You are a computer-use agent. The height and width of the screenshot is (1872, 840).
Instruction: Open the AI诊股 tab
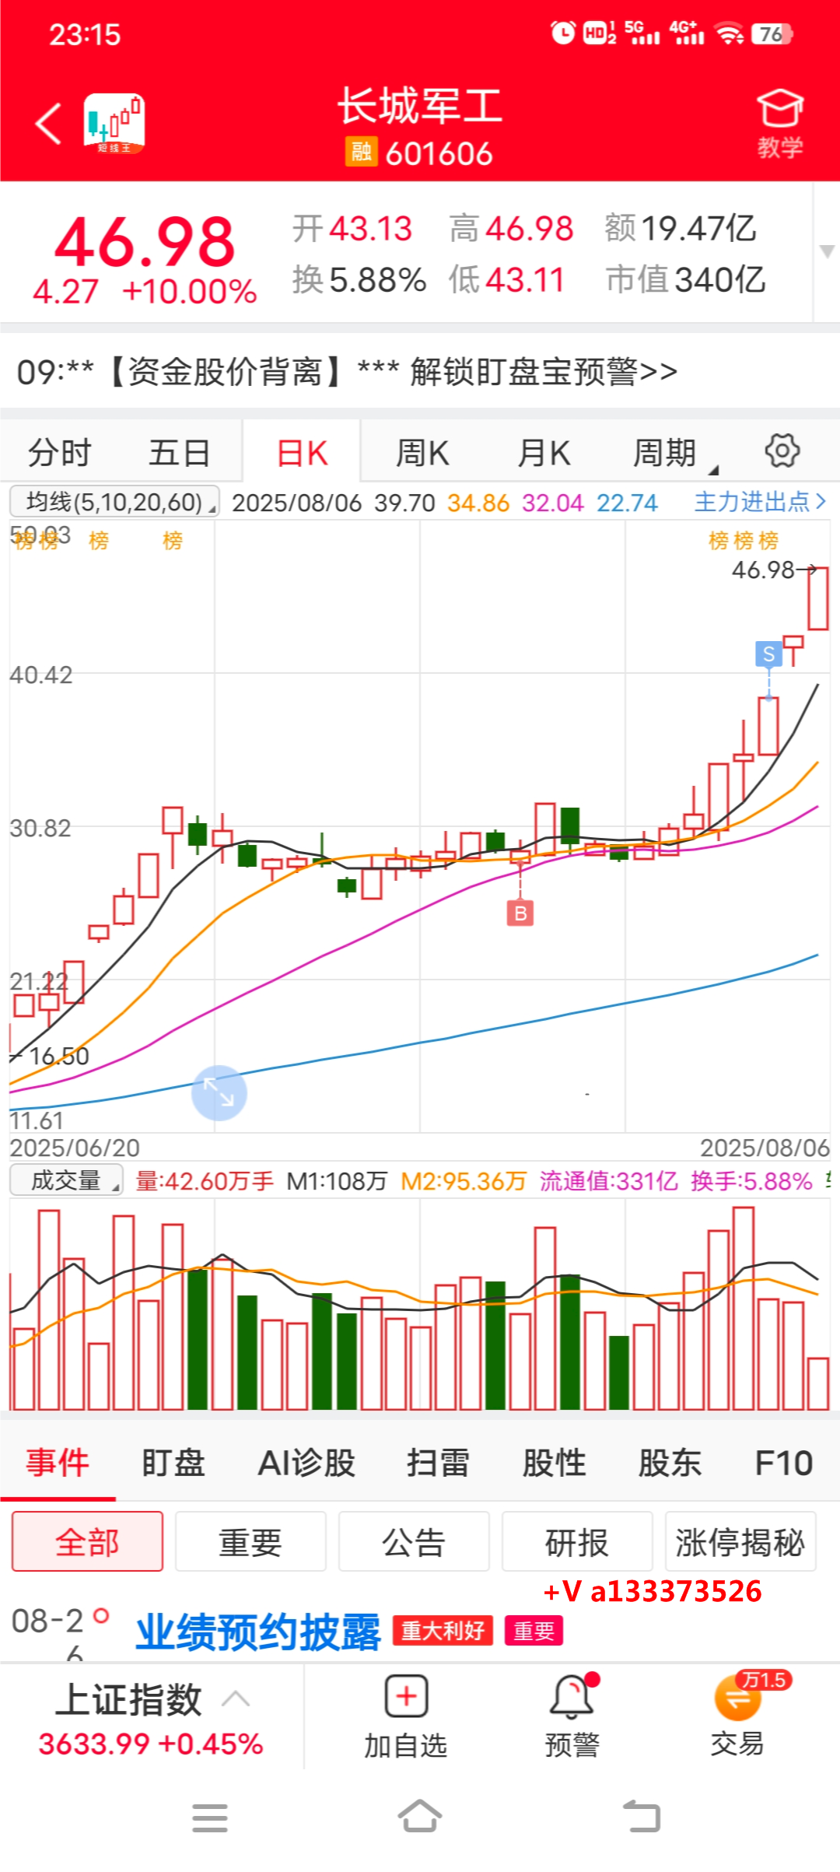306,1463
